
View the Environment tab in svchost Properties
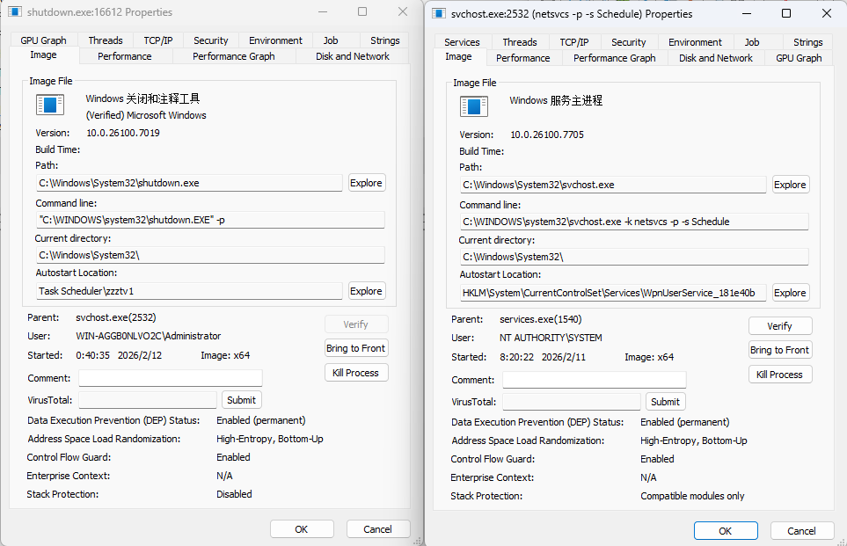(x=695, y=42)
